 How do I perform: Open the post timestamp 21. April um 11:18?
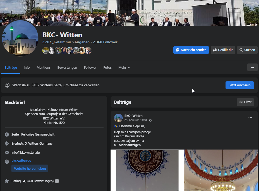[136, 120]
